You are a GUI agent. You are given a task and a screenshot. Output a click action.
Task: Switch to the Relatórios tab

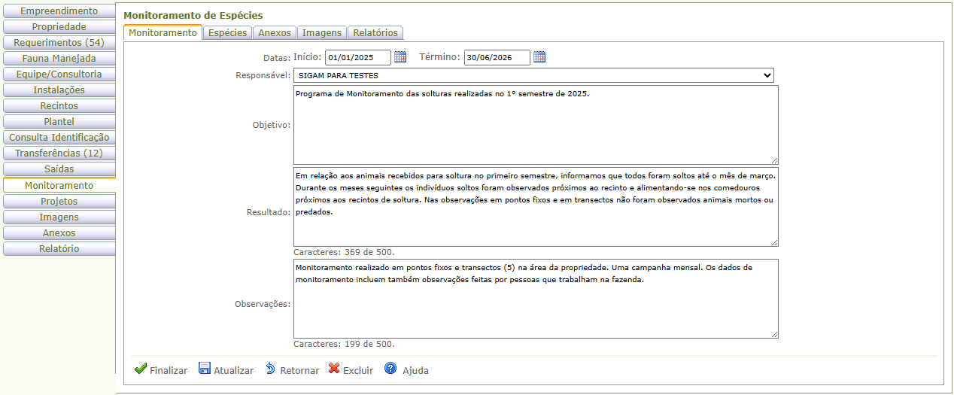[x=375, y=32]
